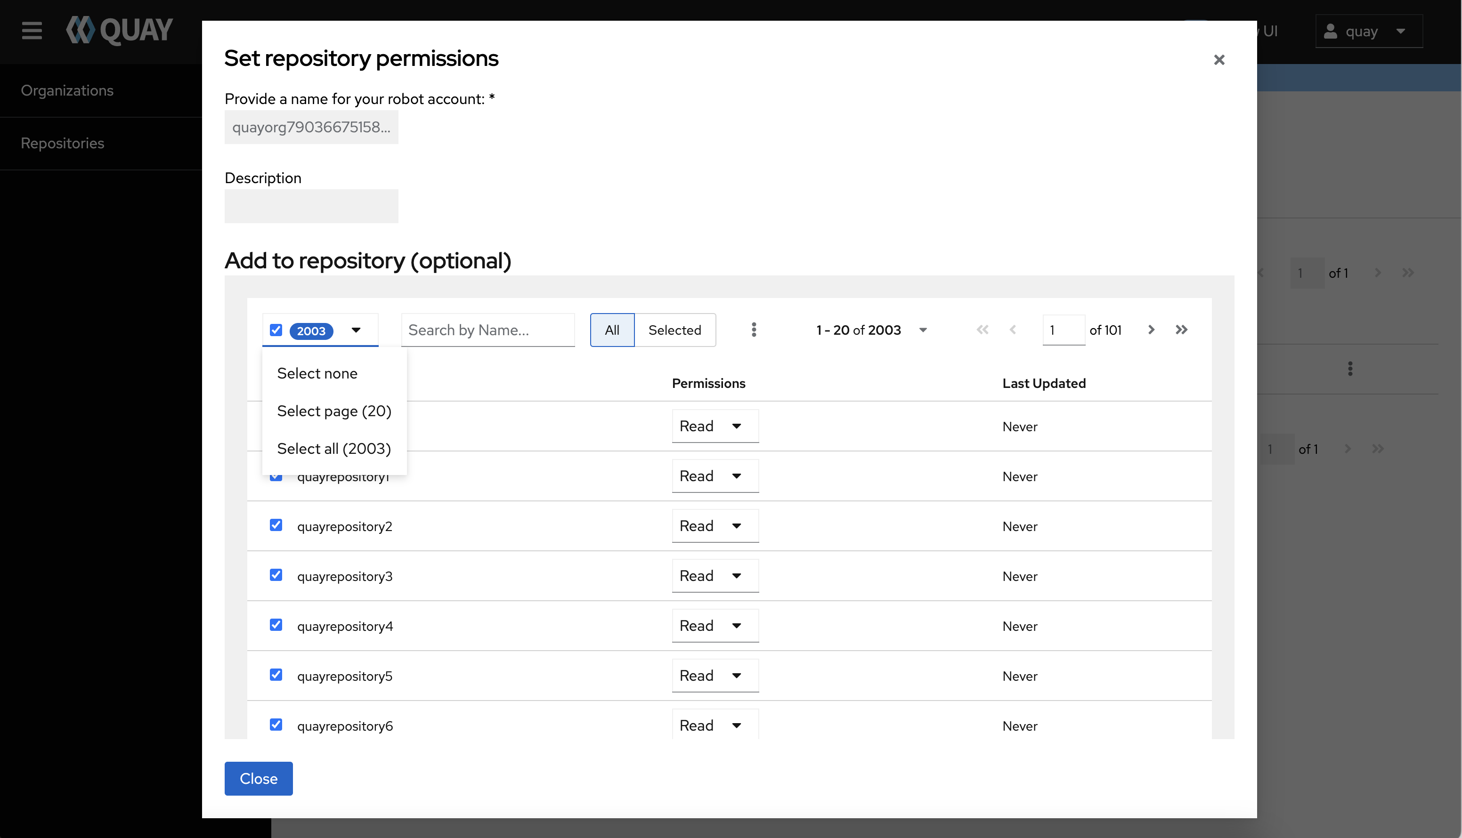Uncheck the quayrepository3 checkbox
This screenshot has width=1462, height=838.
tap(276, 575)
